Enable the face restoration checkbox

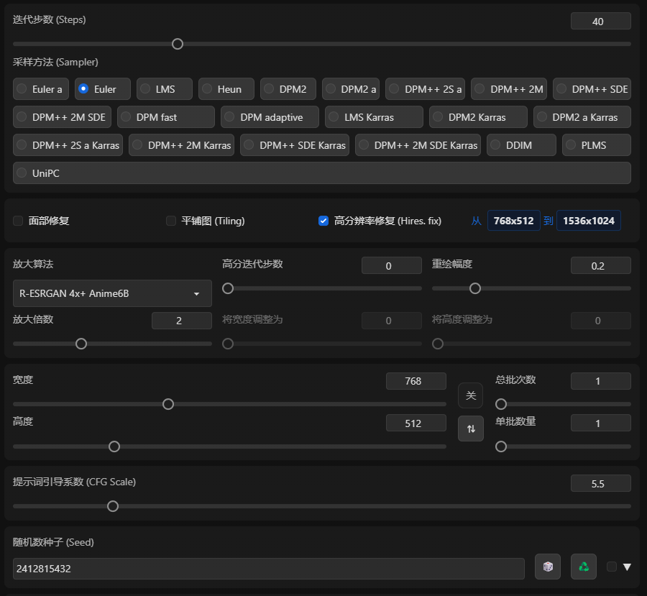click(x=18, y=221)
